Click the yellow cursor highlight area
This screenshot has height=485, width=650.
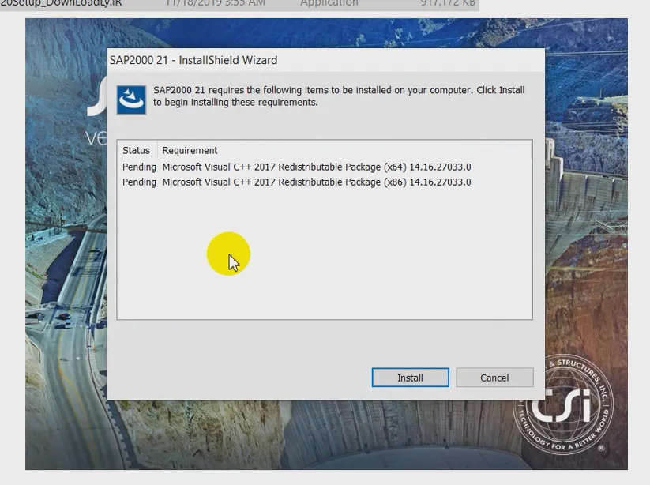pos(230,254)
